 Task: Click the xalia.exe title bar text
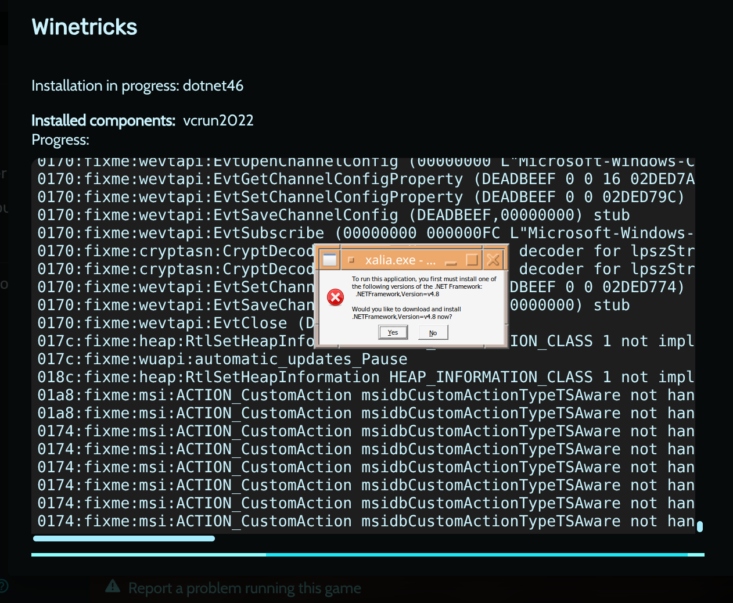click(400, 260)
